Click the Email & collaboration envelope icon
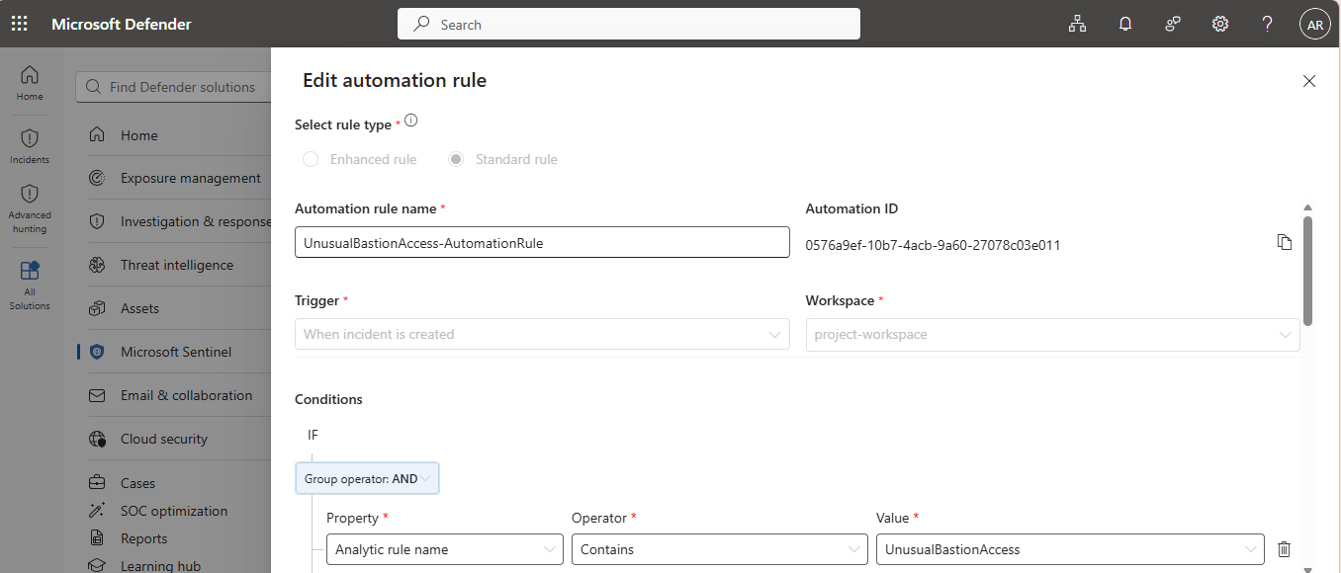Viewport: 1341px width, 573px height. 97,395
